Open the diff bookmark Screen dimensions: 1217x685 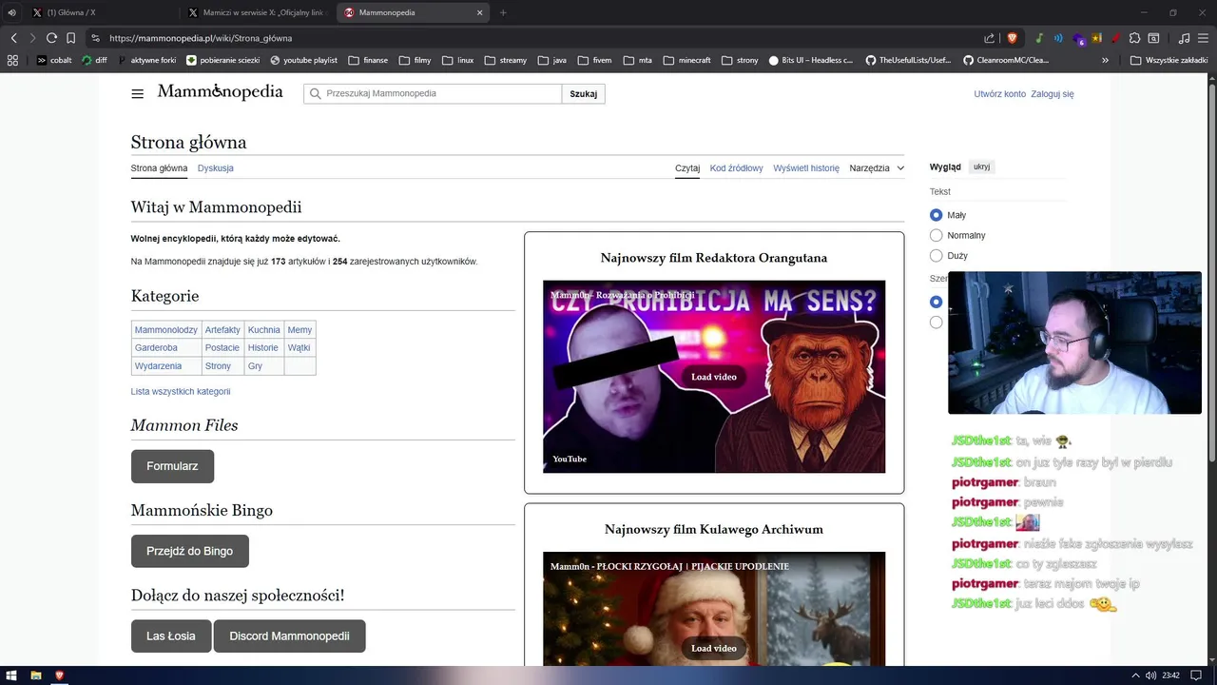94,60
